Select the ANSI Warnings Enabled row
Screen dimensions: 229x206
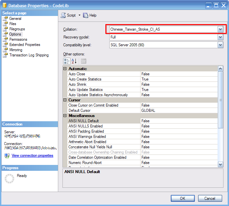click(142, 137)
